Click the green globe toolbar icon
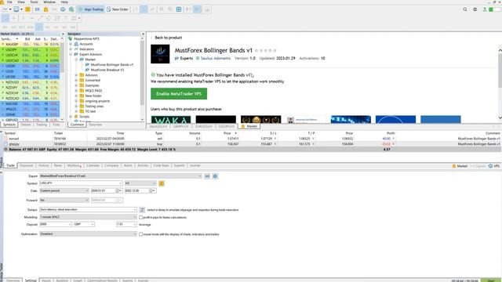The width and height of the screenshot is (502, 282). click(x=71, y=9)
